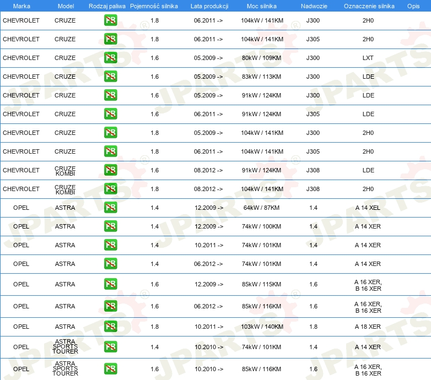Click the Model column header
Image resolution: width=431 pixels, height=380 pixels.
point(66,6)
